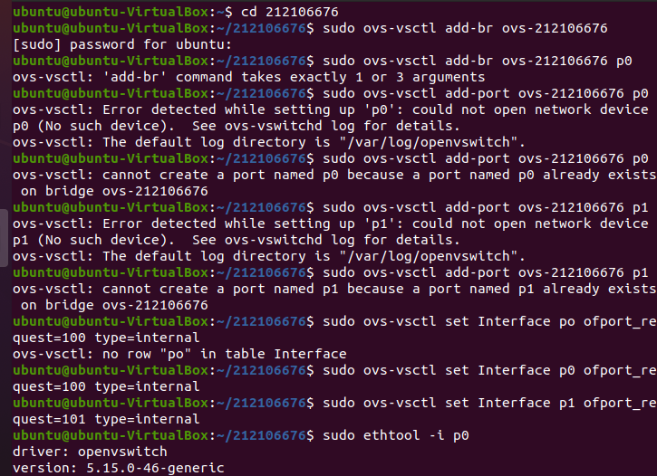Click the highlighted dock item at left edge
The image size is (657, 476).
[x=5, y=237]
